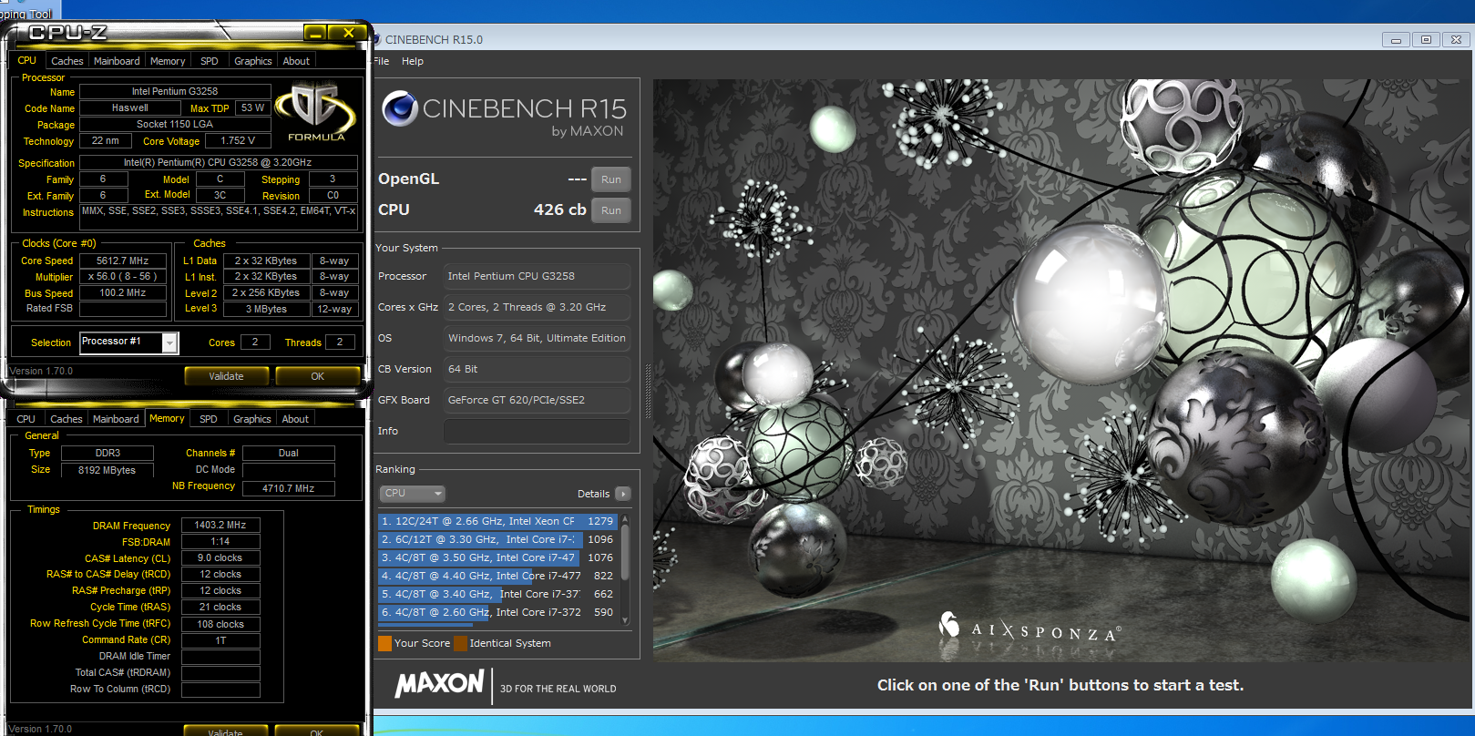Click Validate in the lower CPU-Z window
1475x736 pixels.
225,731
